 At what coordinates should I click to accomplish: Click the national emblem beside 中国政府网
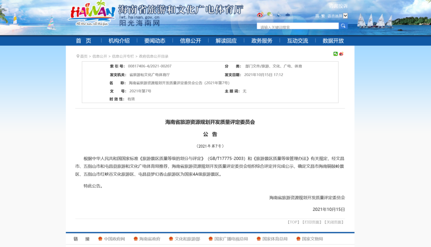[x=99, y=239]
